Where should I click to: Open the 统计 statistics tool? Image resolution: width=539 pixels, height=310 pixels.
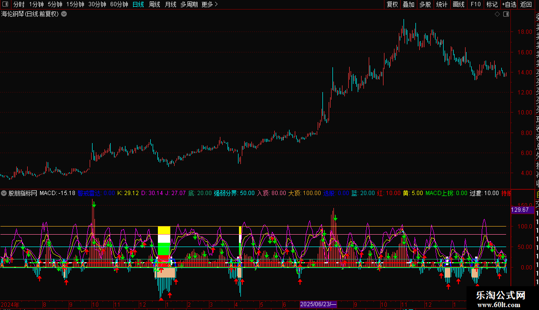(x=442, y=4)
